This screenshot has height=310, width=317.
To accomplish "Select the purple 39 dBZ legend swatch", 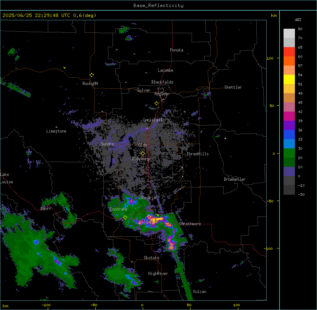I will point(289,125).
